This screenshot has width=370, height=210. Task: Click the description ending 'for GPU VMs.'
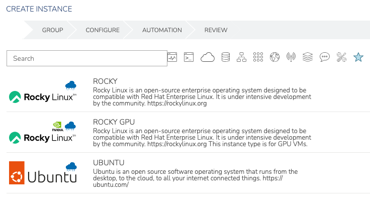pos(202,138)
